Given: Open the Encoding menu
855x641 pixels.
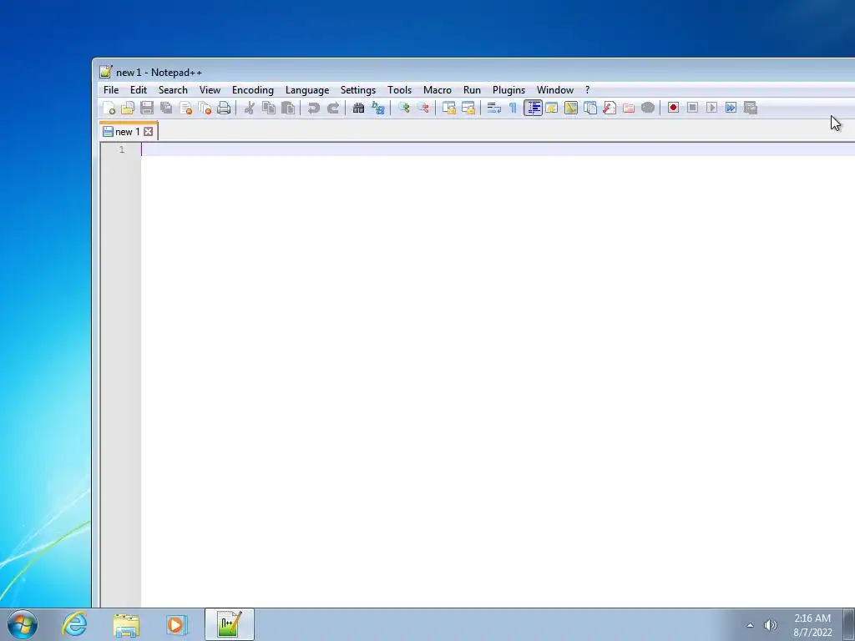Looking at the screenshot, I should coord(253,90).
